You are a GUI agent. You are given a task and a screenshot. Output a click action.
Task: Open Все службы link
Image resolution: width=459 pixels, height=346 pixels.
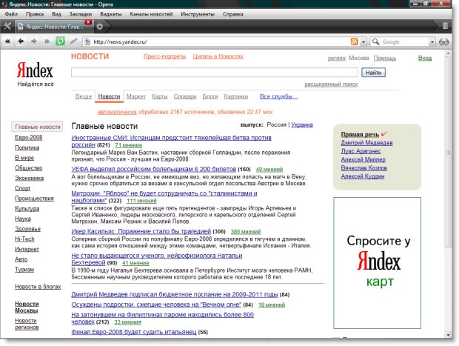pyautogui.click(x=278, y=96)
